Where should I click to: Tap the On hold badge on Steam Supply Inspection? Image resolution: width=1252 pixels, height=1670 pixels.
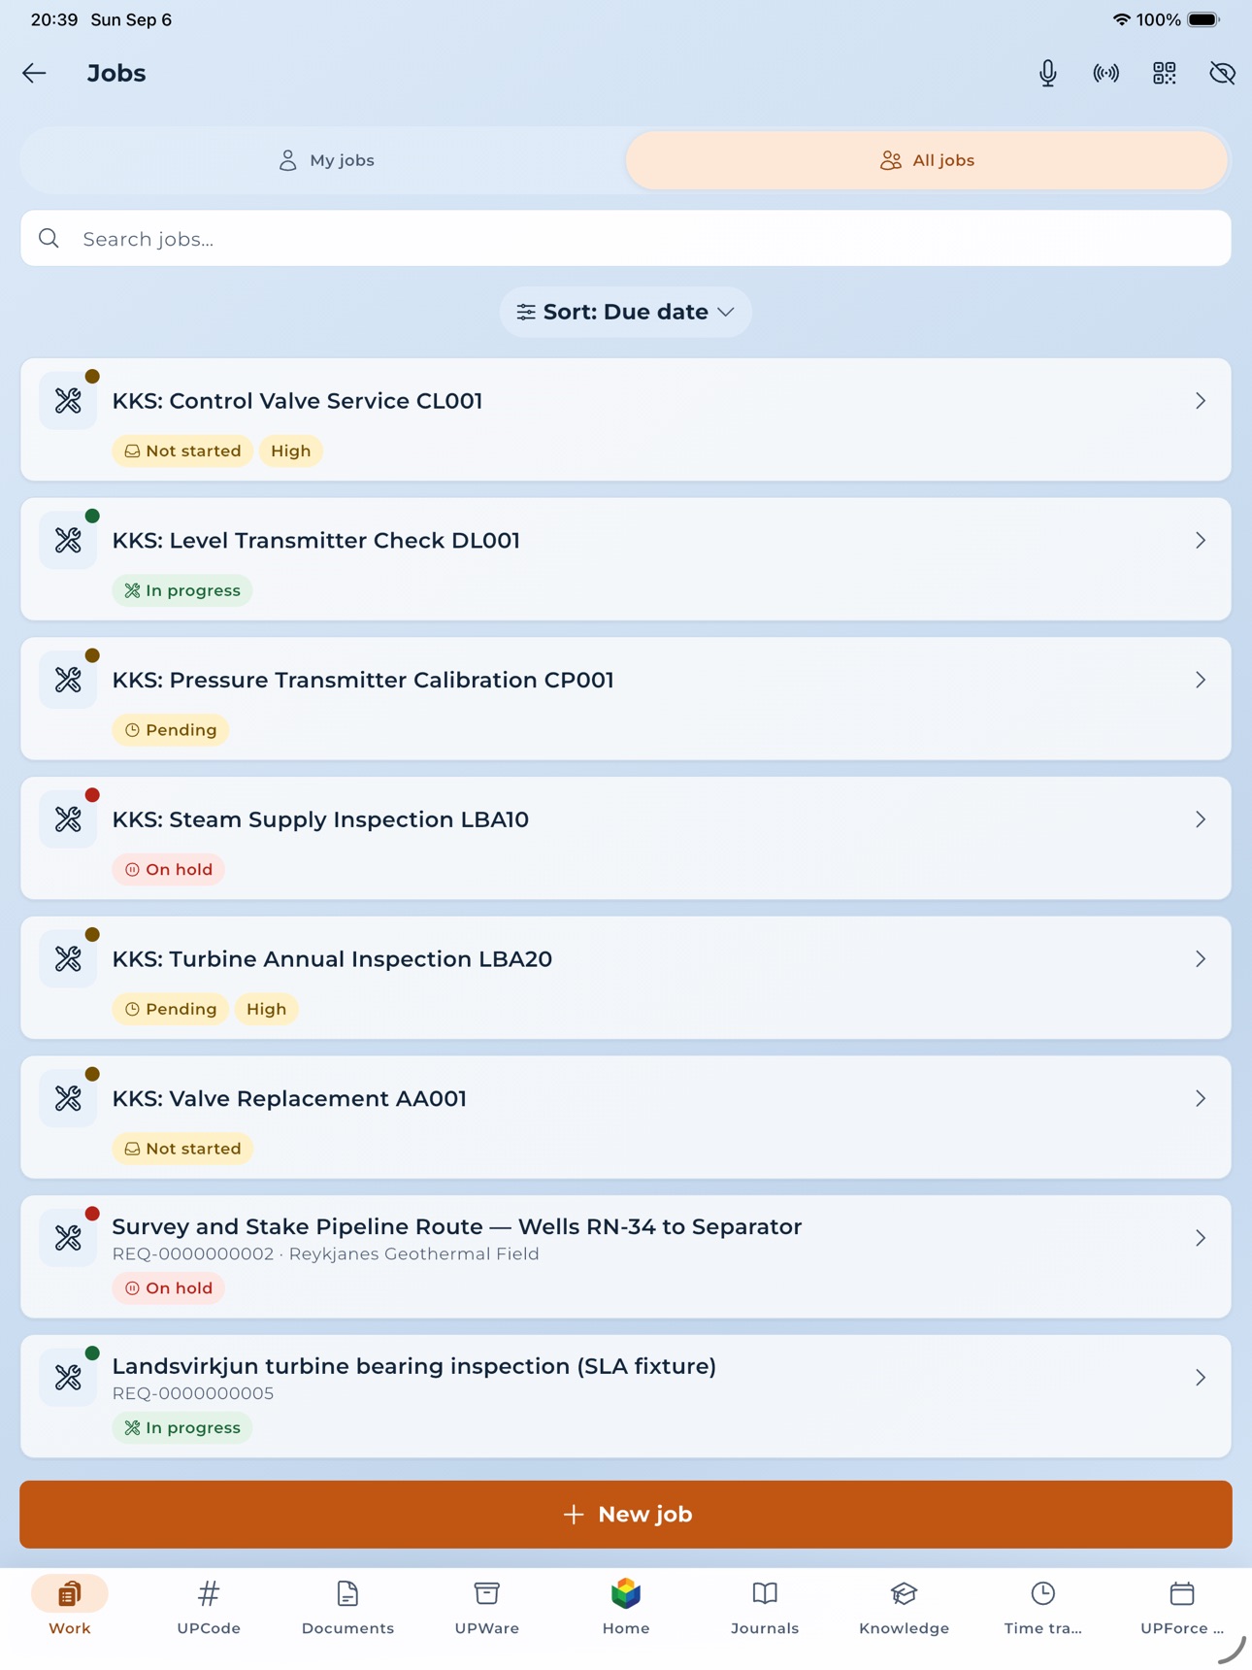click(x=169, y=869)
